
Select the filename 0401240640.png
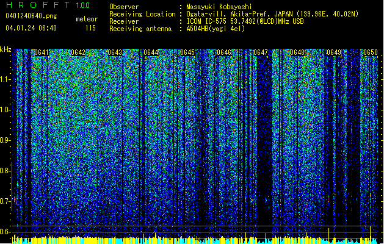[31, 16]
